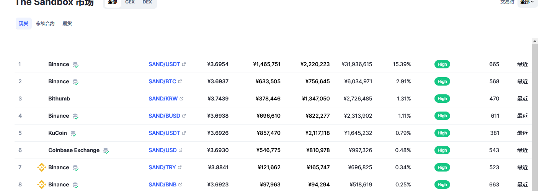
Task: Switch to the 期货 tab
Action: tap(67, 24)
